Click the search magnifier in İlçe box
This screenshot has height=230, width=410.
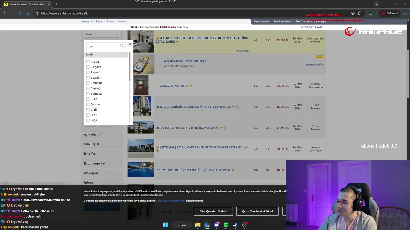coord(122,46)
